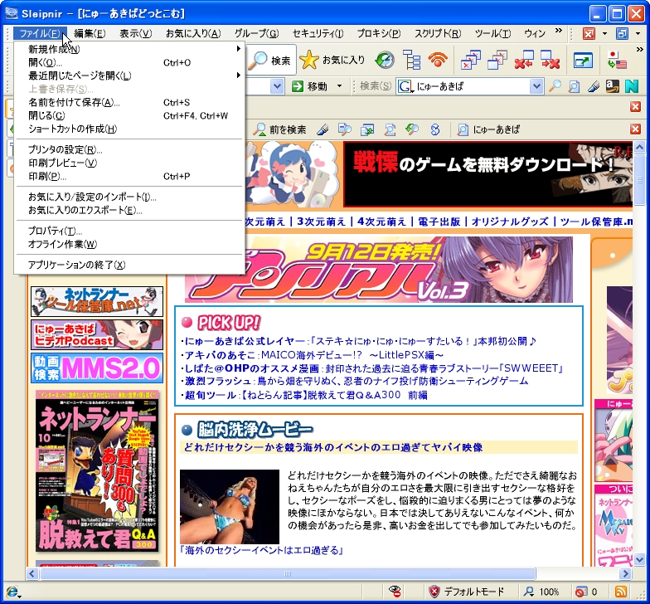Open the お気に入り star toolbar button
650x604 pixels.
tap(332, 61)
